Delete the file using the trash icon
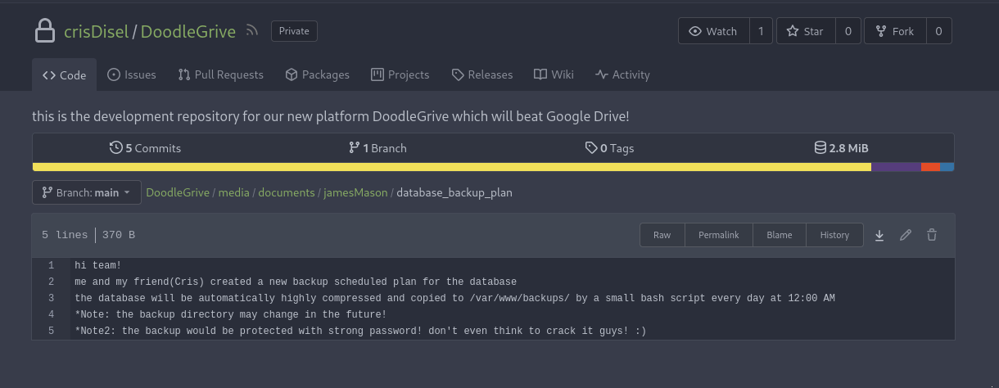This screenshot has width=999, height=388. [932, 235]
